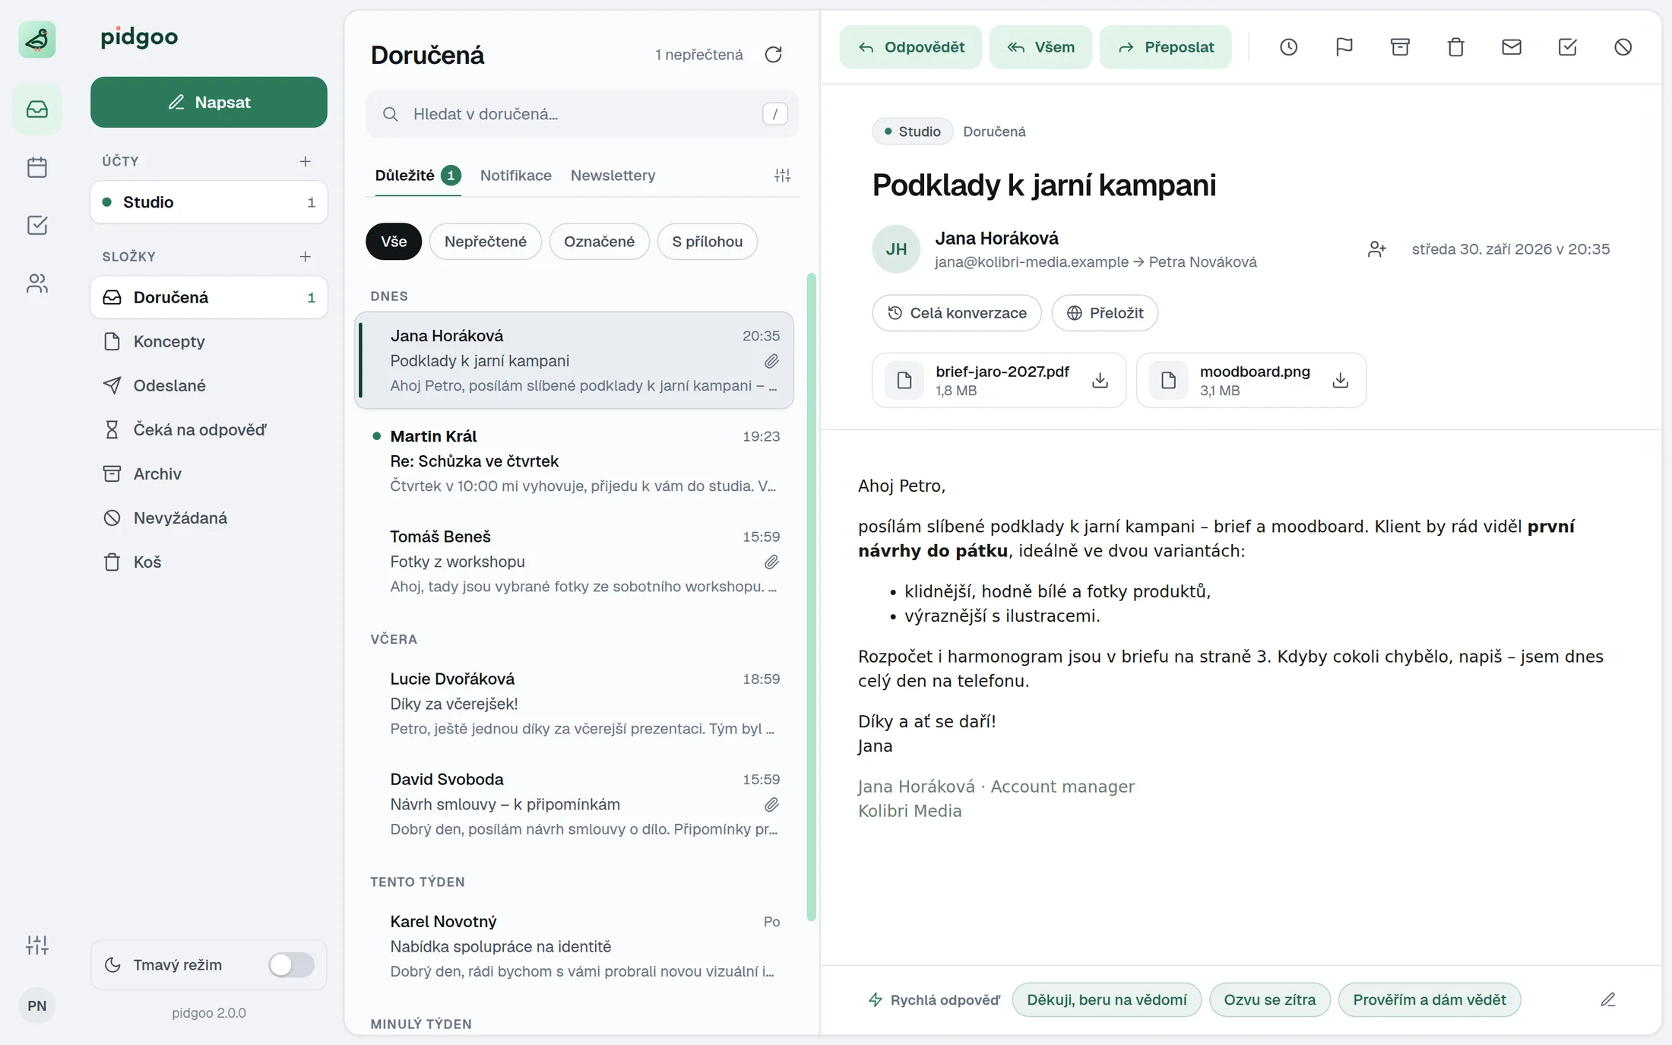Toggle the Tmavý režim switch
The image size is (1672, 1045).
[292, 965]
